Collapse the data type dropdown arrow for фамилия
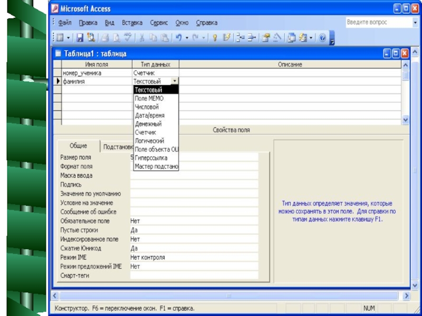This screenshot has height=316, width=422. click(175, 82)
